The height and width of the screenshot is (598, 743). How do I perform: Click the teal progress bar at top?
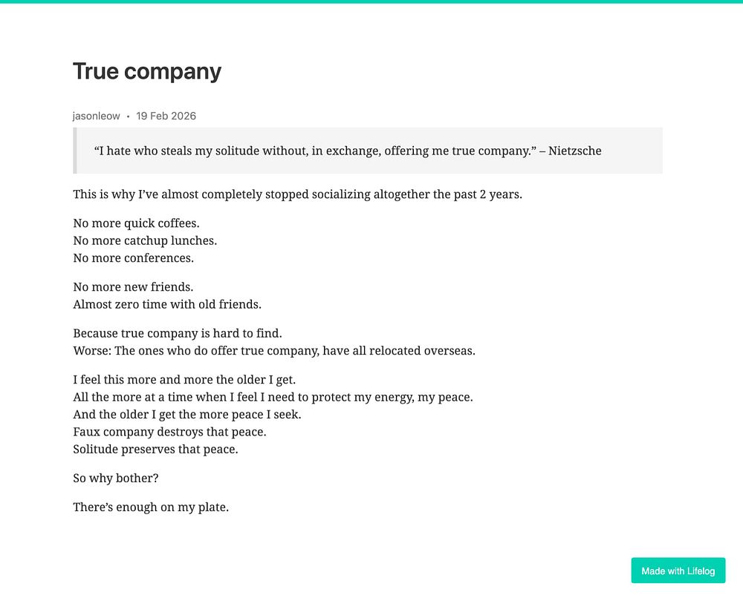coord(371,1)
